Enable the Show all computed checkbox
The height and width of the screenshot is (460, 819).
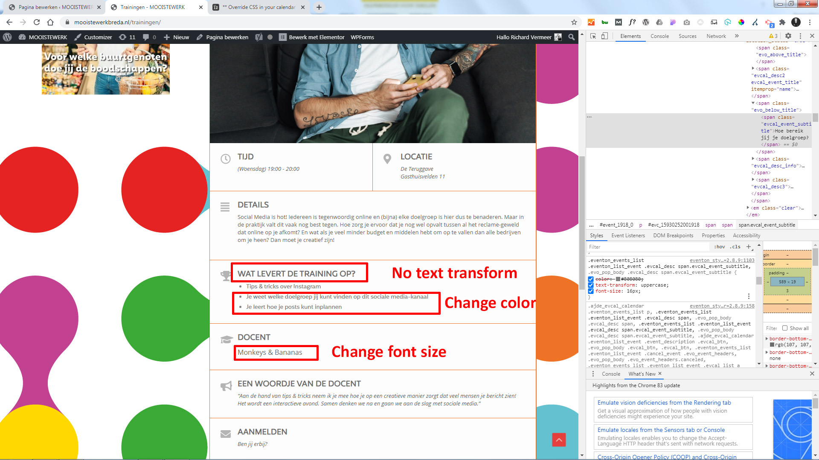pos(785,328)
